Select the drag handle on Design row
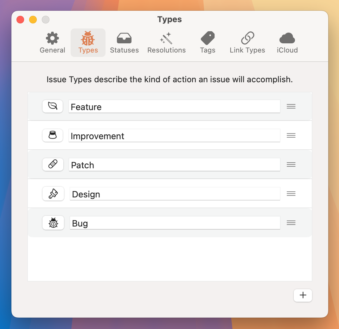Viewport: 339px width, 329px height. tap(291, 194)
